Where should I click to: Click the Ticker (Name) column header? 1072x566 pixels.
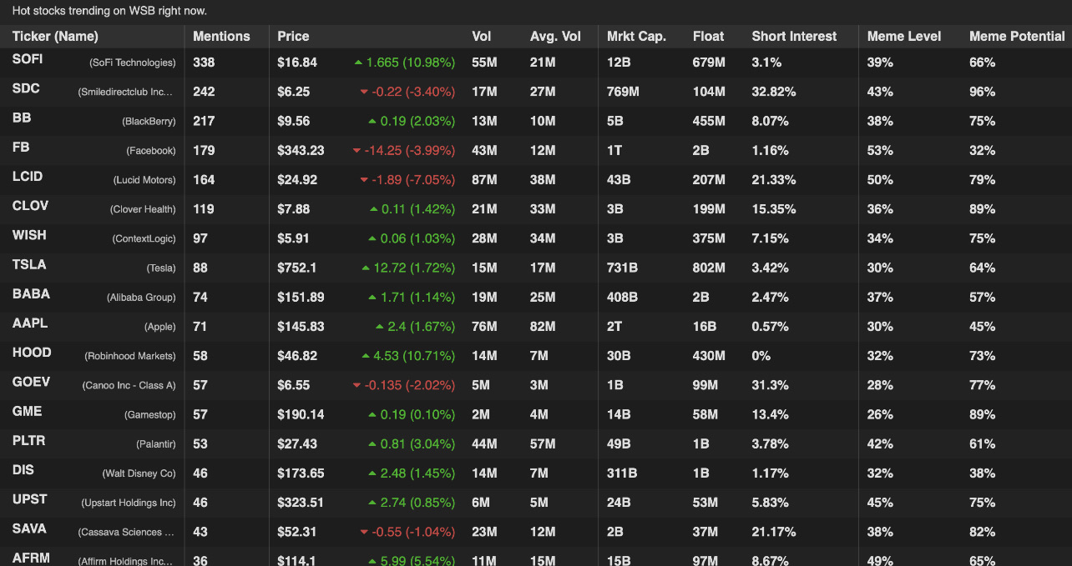(x=55, y=37)
